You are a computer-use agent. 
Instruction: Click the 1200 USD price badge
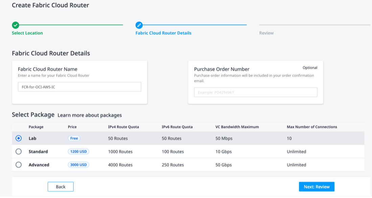tap(78, 152)
